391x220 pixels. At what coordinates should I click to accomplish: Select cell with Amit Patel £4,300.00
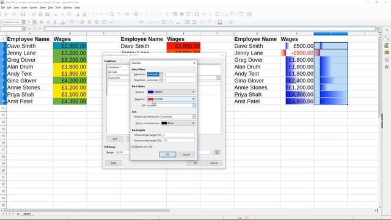coord(70,101)
